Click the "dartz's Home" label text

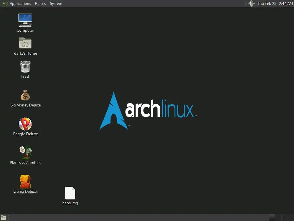click(26, 53)
